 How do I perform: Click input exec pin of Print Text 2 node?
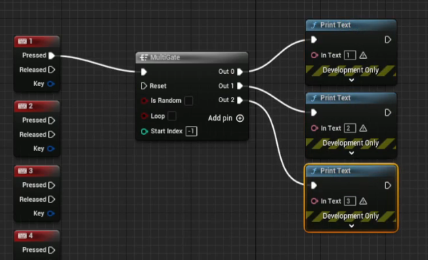pos(314,112)
